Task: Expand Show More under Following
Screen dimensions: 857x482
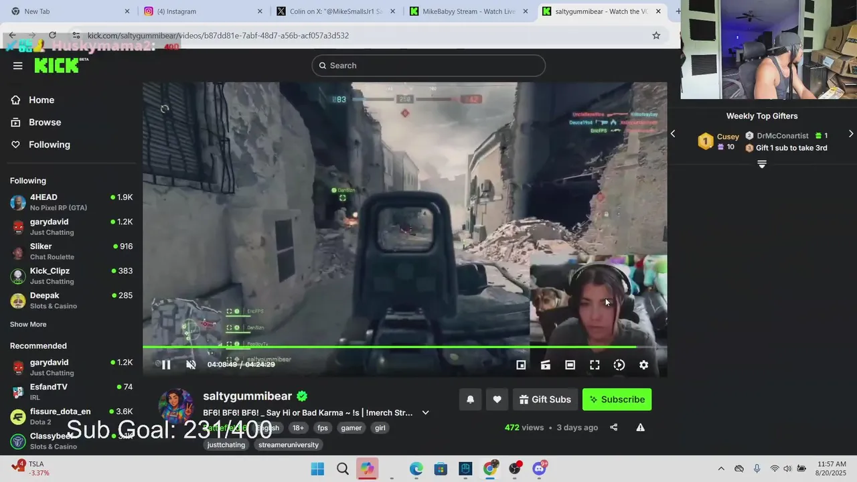Action: coord(28,325)
